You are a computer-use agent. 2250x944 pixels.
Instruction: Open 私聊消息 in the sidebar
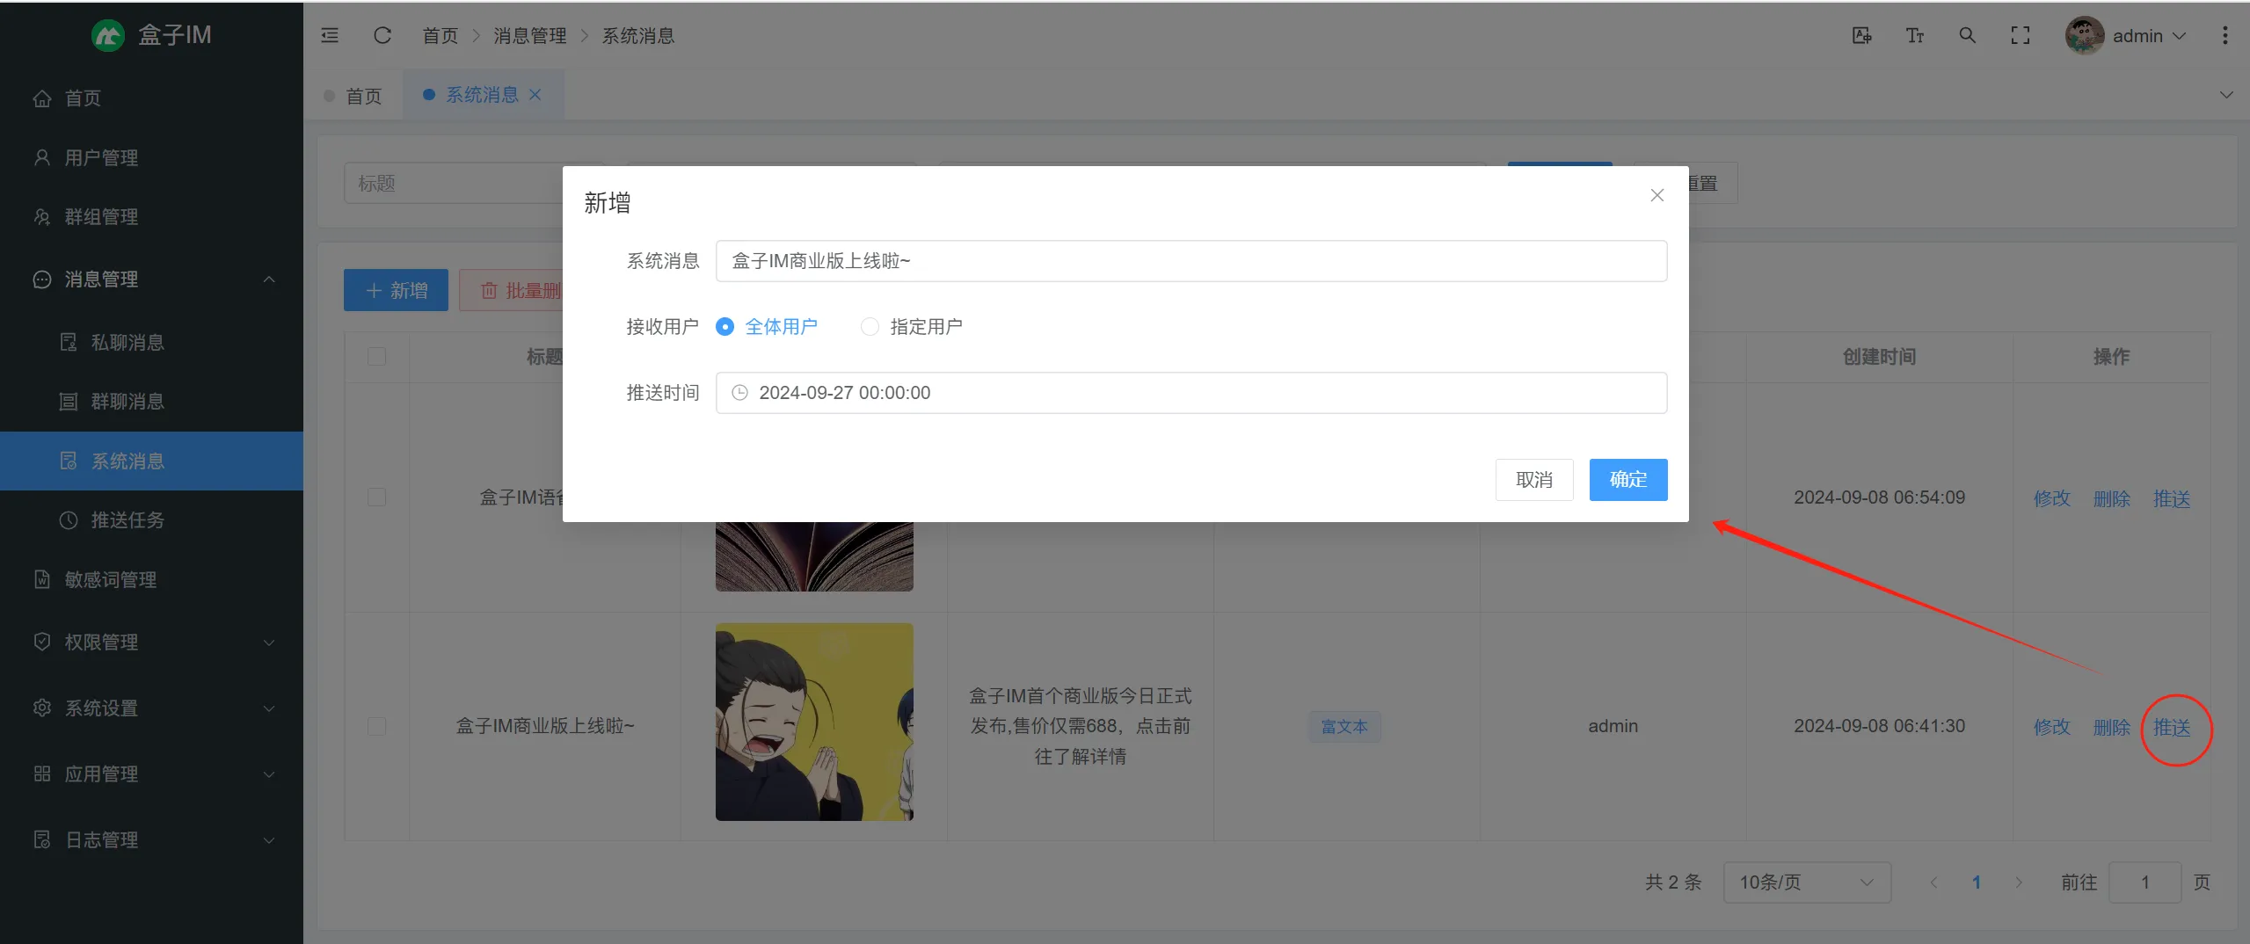(127, 343)
